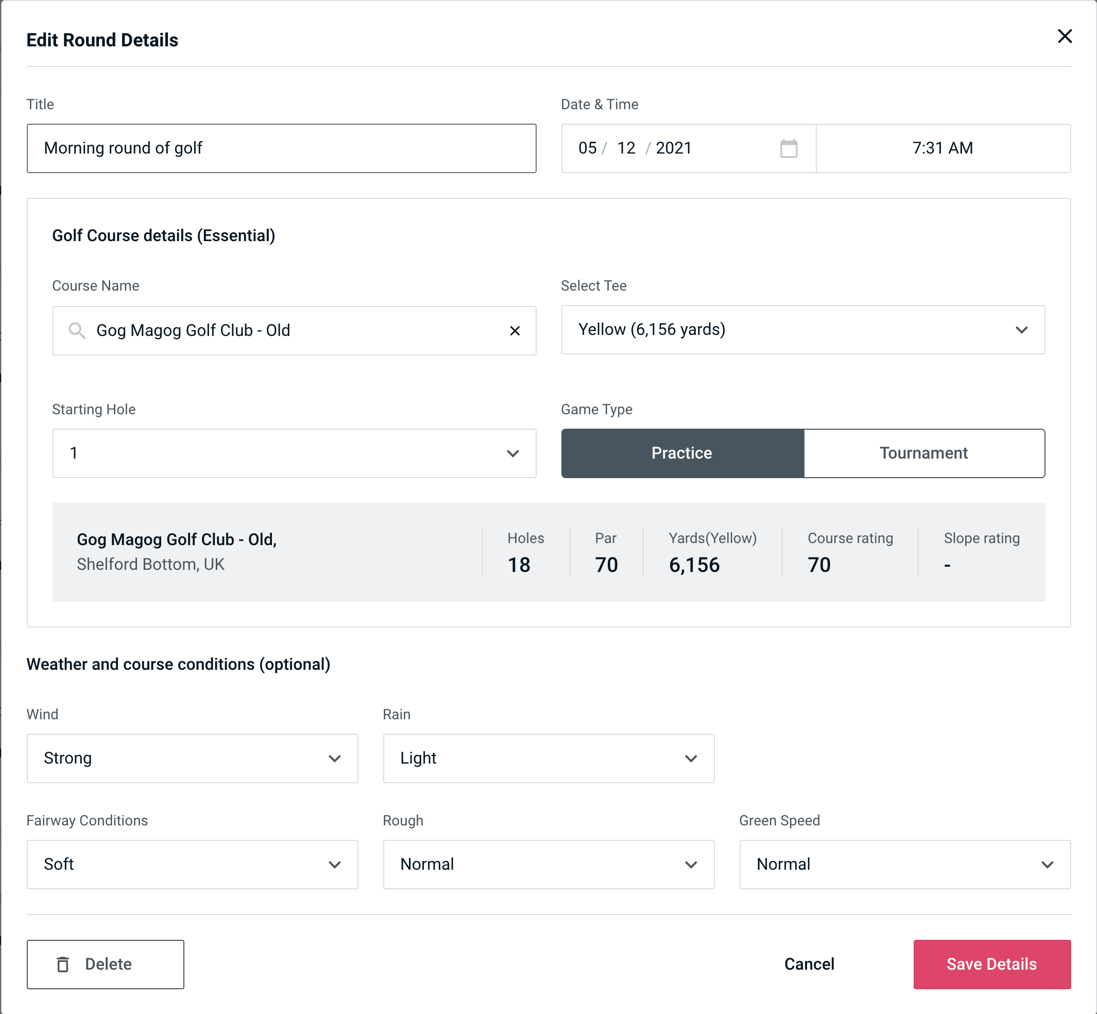Image resolution: width=1097 pixels, height=1014 pixels.
Task: Select the Rough dropdown menu
Action: point(547,864)
